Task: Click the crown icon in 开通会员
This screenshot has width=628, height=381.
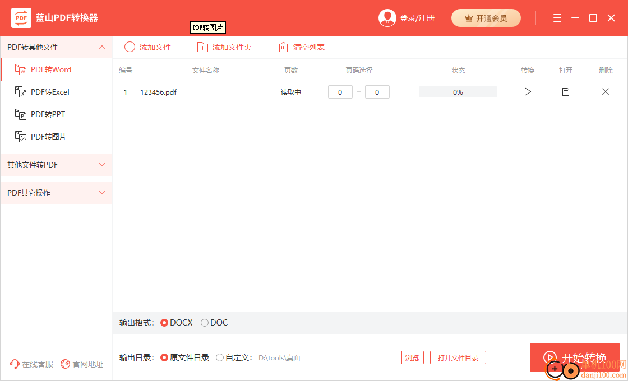Action: tap(469, 18)
